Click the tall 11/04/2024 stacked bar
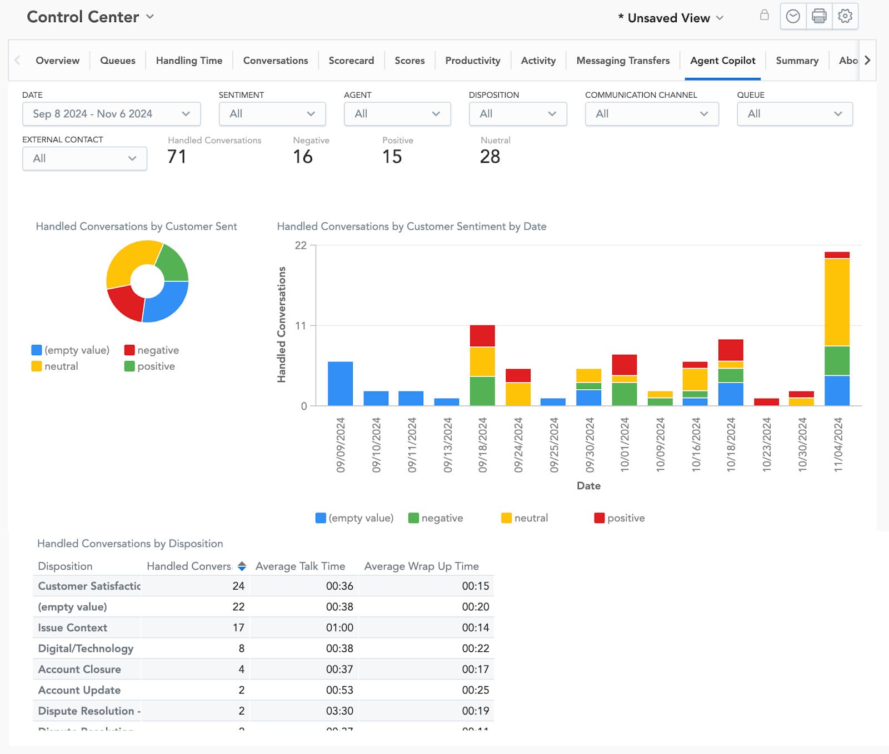The height and width of the screenshot is (754, 889). 838,328
